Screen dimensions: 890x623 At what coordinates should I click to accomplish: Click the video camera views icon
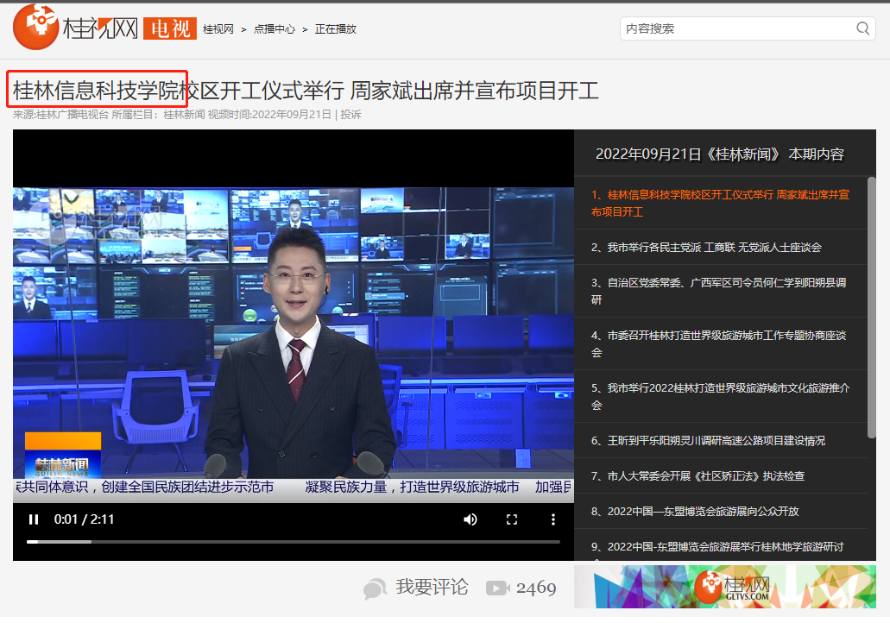(x=497, y=588)
